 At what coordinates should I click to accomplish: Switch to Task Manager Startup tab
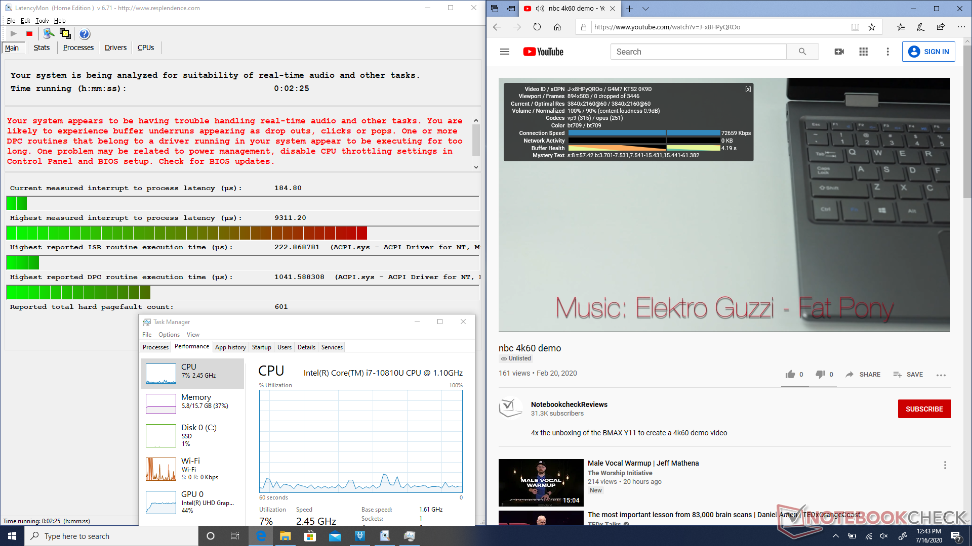pos(262,347)
